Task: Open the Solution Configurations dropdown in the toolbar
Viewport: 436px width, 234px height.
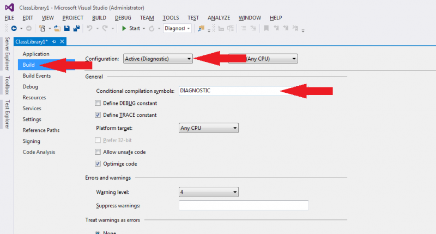Action: tap(178, 28)
